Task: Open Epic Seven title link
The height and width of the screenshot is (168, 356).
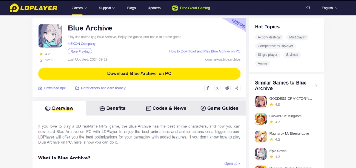Action: [278, 151]
